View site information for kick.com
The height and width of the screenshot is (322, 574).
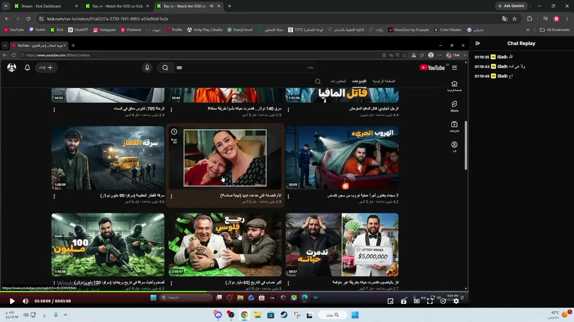41,19
